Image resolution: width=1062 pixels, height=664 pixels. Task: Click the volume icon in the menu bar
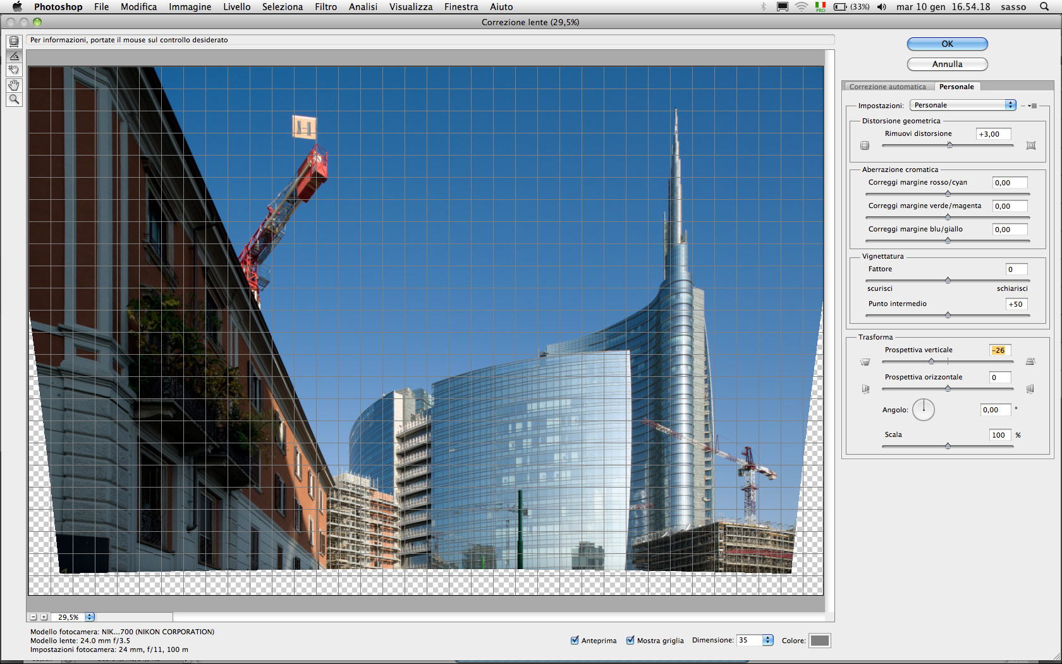coord(882,7)
